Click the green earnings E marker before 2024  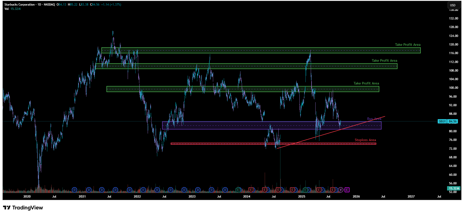click(238, 190)
